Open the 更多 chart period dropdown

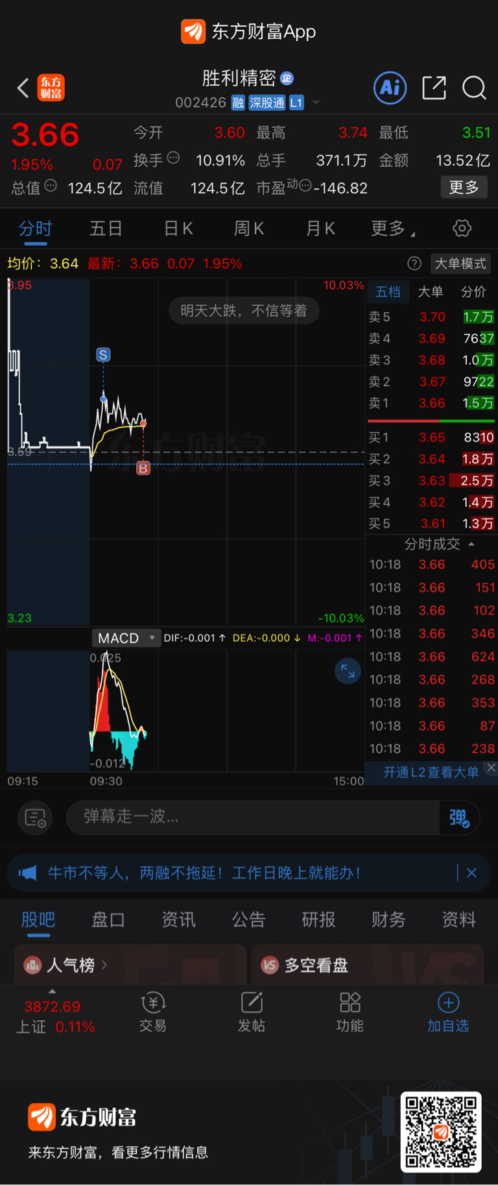393,228
